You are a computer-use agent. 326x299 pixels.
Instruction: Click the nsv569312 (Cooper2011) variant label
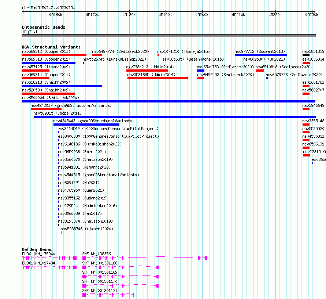tap(46, 51)
